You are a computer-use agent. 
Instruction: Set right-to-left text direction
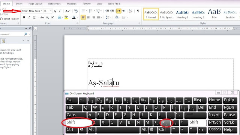(124, 11)
